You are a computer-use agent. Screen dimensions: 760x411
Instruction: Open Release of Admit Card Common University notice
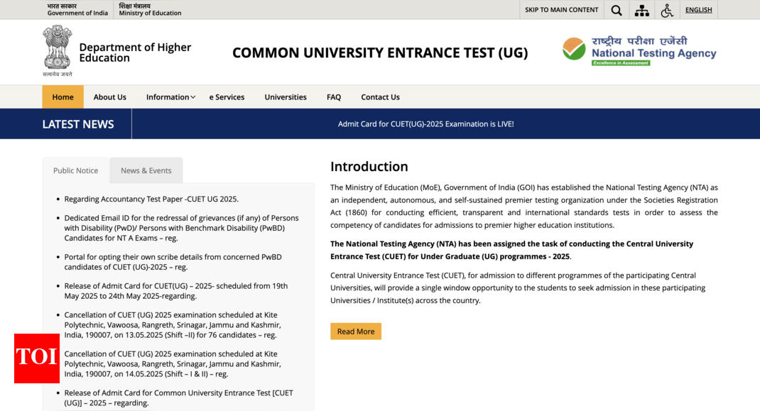pos(178,398)
